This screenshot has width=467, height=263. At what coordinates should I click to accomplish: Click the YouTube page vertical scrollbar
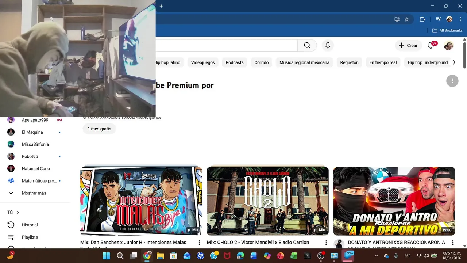464,55
